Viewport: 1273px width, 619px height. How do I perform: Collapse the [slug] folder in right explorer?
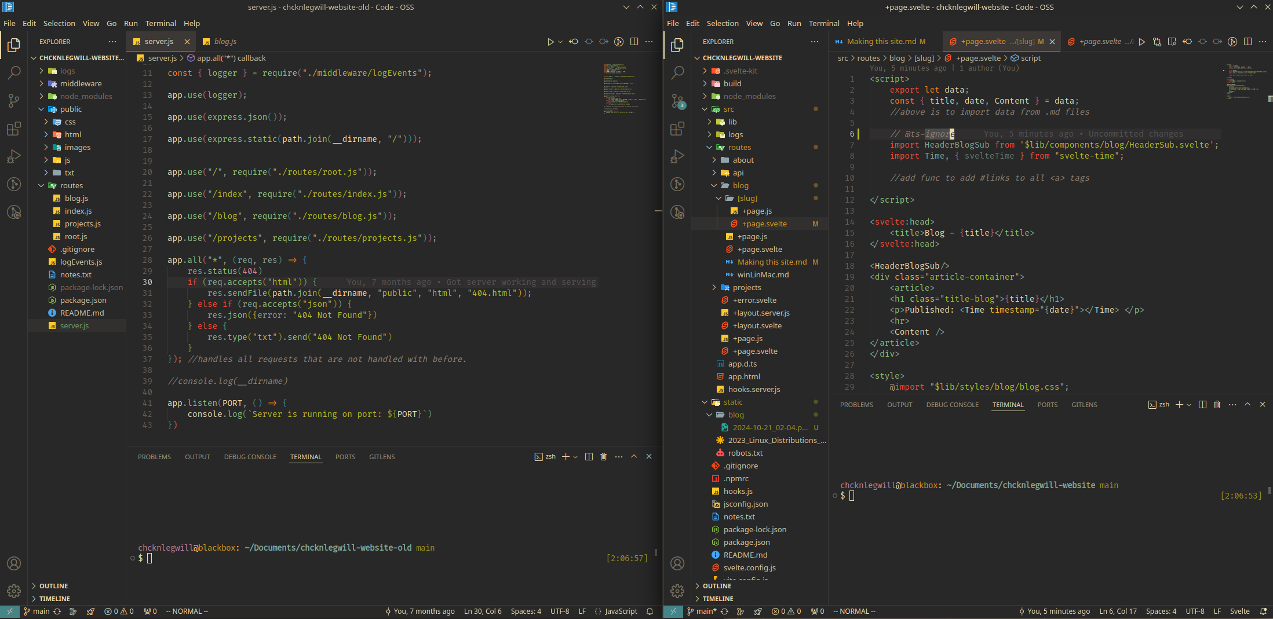pyautogui.click(x=760, y=199)
